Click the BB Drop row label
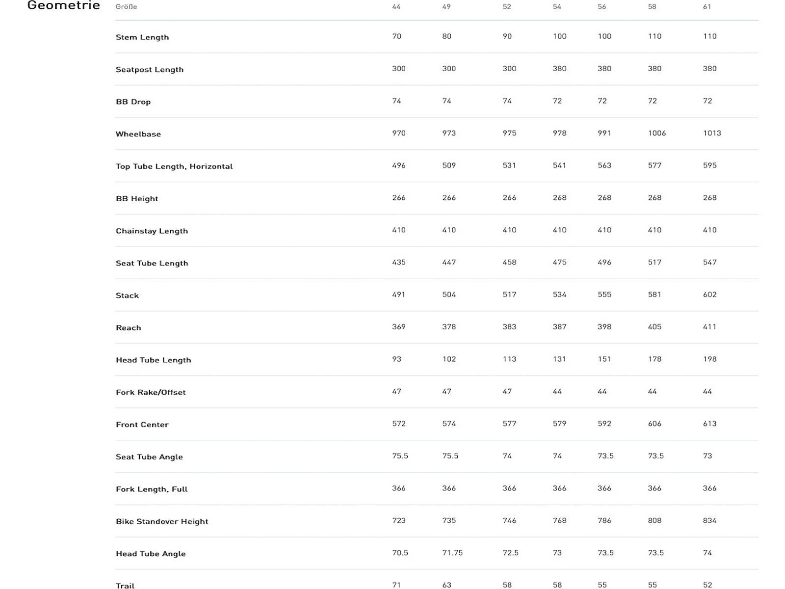The height and width of the screenshot is (589, 785). [133, 102]
